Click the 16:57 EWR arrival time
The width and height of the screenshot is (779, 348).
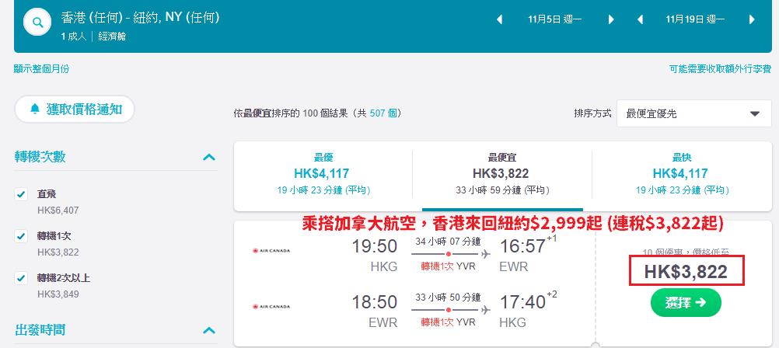(x=522, y=246)
